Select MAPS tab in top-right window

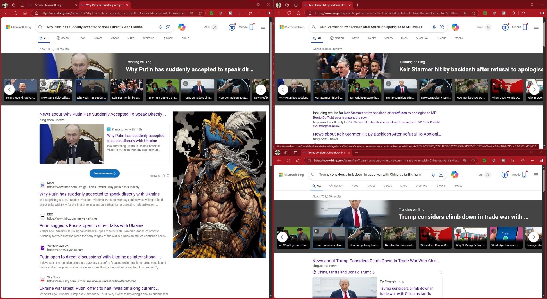click(404, 38)
